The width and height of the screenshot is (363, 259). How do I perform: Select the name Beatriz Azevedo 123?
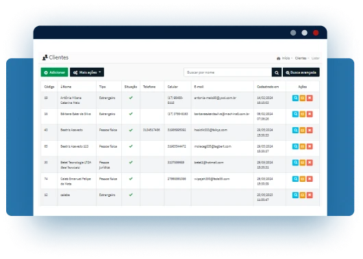pyautogui.click(x=75, y=146)
